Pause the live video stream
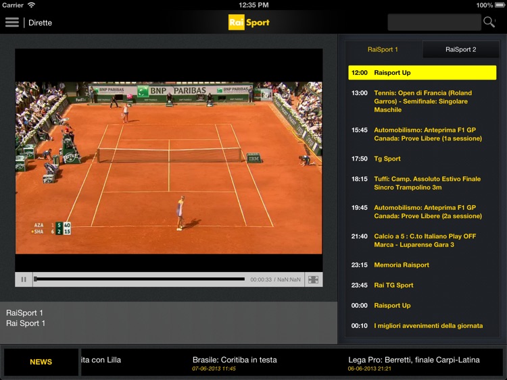 24,279
